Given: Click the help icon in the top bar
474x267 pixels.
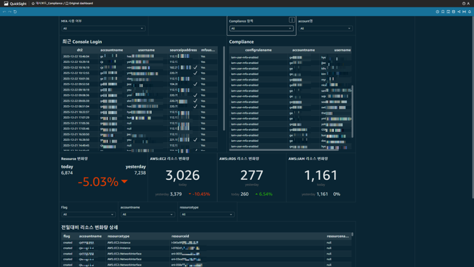Looking at the screenshot, I should click(x=463, y=3).
